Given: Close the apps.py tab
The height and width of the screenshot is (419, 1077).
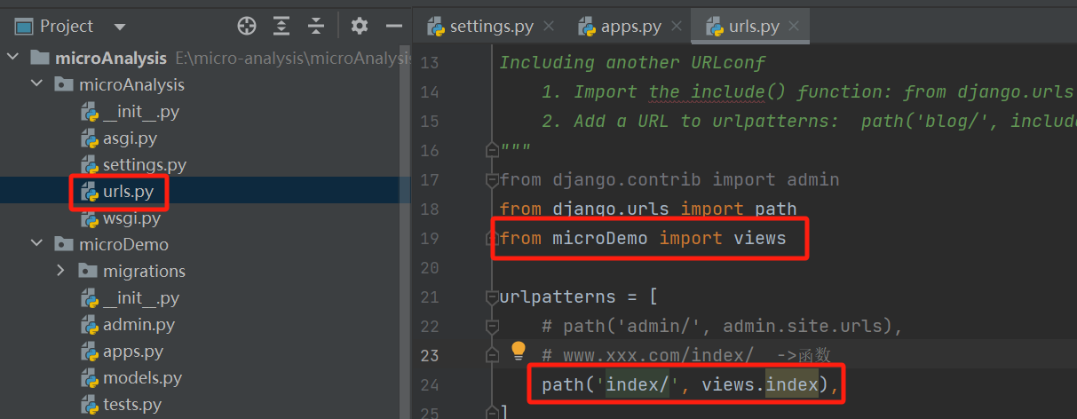Looking at the screenshot, I should (677, 26).
